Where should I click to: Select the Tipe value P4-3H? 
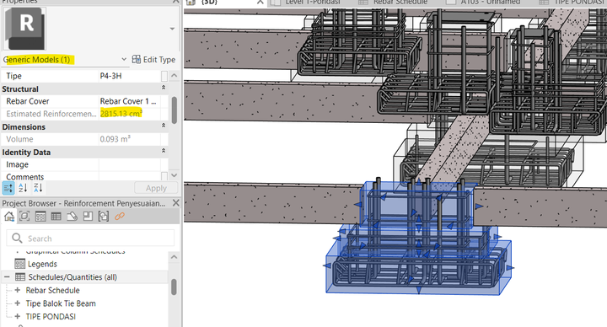[x=110, y=76]
